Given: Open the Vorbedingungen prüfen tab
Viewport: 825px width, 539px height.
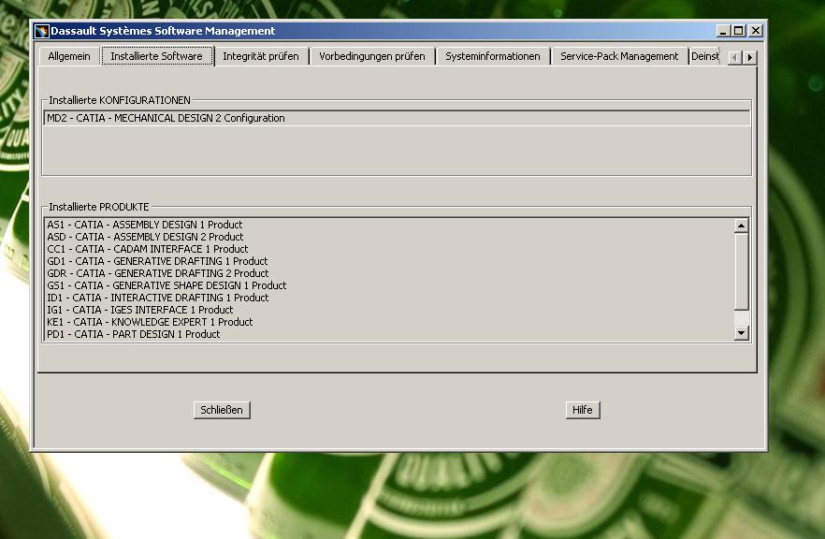Looking at the screenshot, I should [x=372, y=56].
